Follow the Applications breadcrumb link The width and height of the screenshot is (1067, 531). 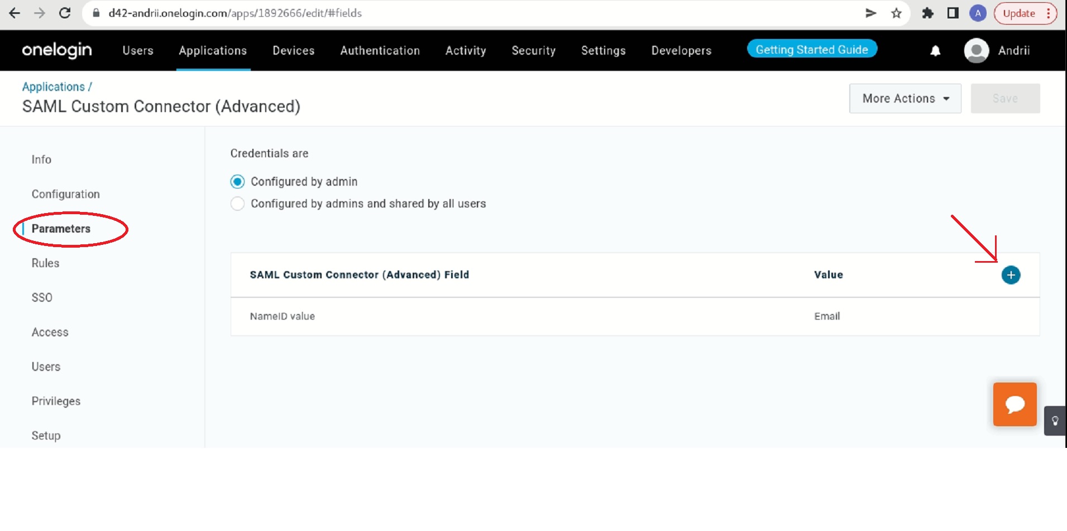[x=54, y=87]
